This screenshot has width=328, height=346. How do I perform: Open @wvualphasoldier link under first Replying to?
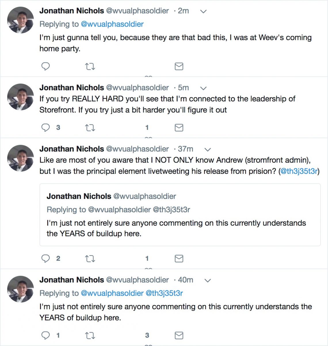[112, 24]
